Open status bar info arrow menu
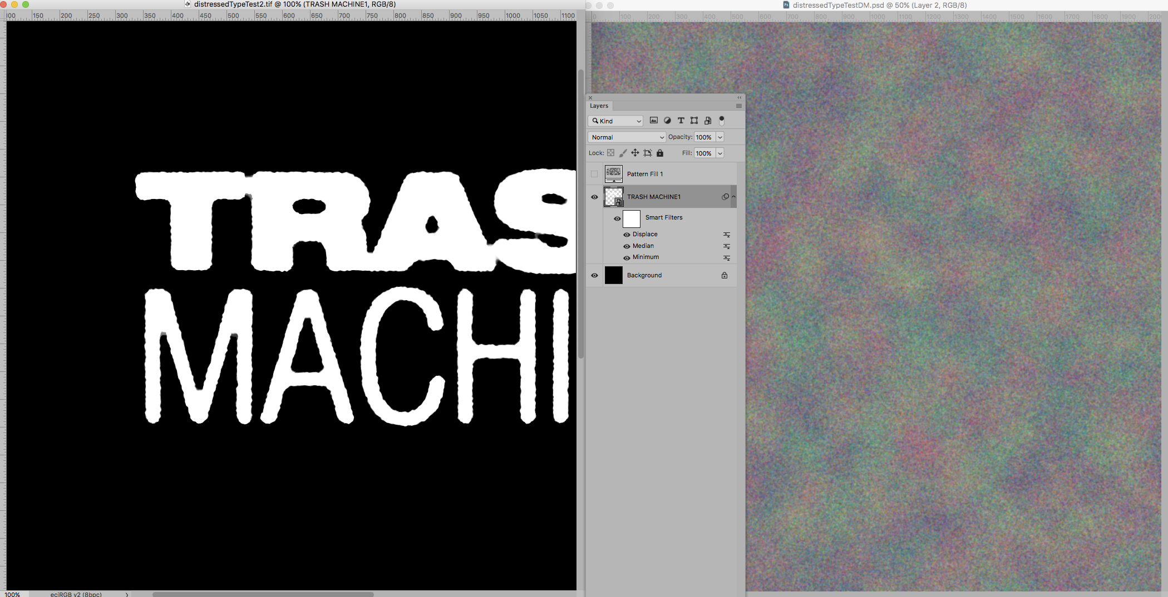The image size is (1168, 597). pyautogui.click(x=127, y=594)
